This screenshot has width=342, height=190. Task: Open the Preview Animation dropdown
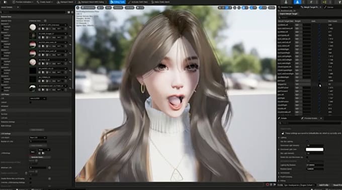tap(23, 2)
